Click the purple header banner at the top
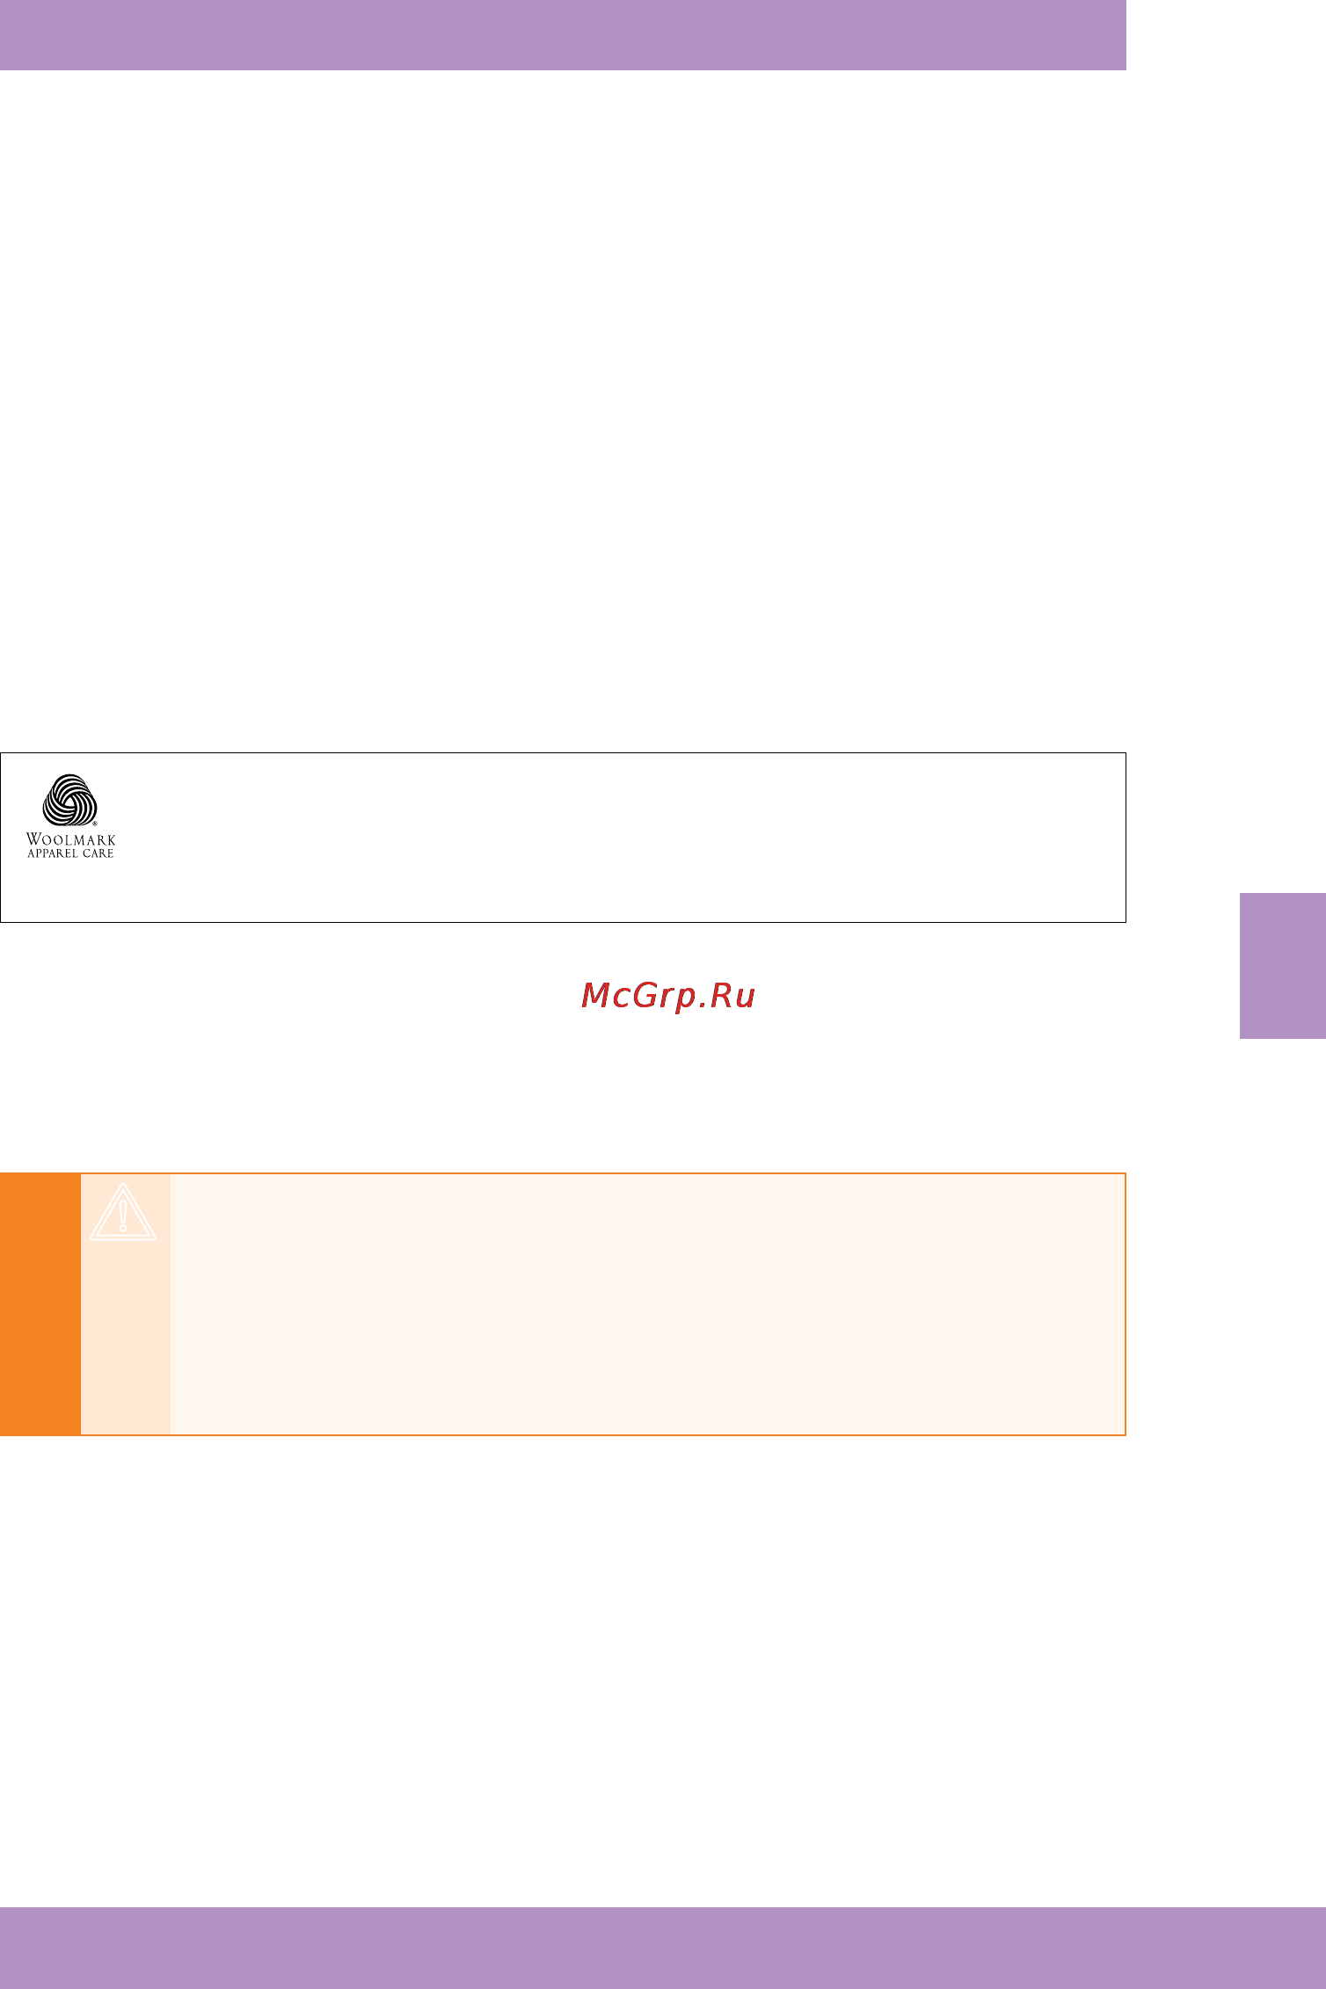Screen dimensions: 1326x1989 click(x=563, y=35)
